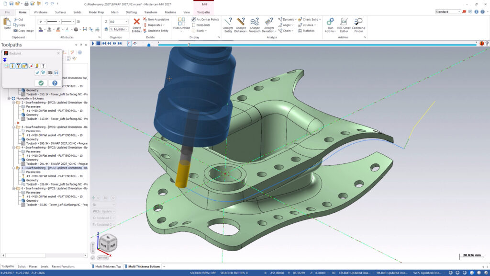Toggle the trace mode button on playback bar
The height and width of the screenshot is (276, 490).
pyautogui.click(x=129, y=44)
